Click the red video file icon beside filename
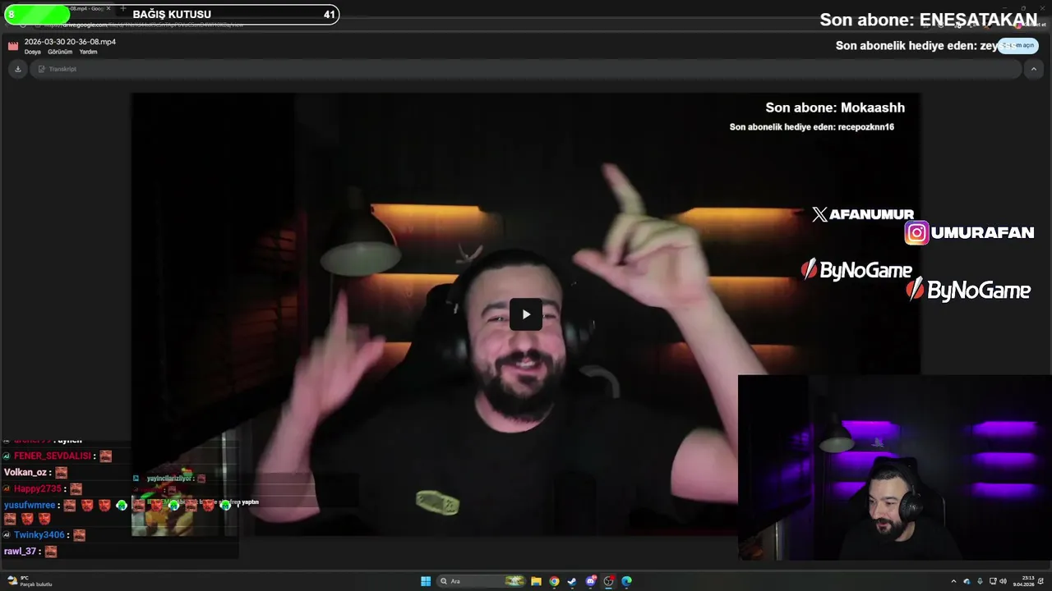 pos(13,46)
